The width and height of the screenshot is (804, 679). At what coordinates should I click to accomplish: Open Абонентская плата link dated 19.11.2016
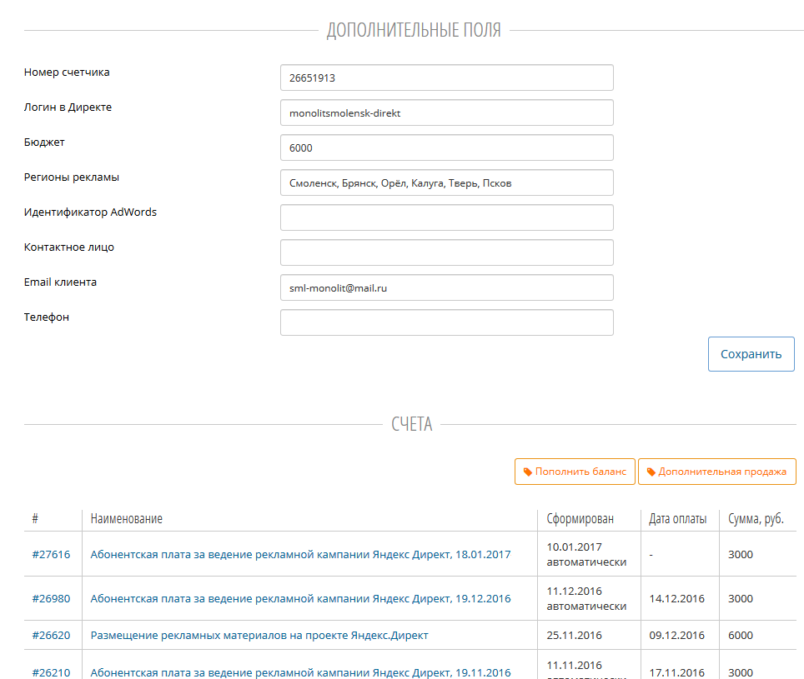300,673
